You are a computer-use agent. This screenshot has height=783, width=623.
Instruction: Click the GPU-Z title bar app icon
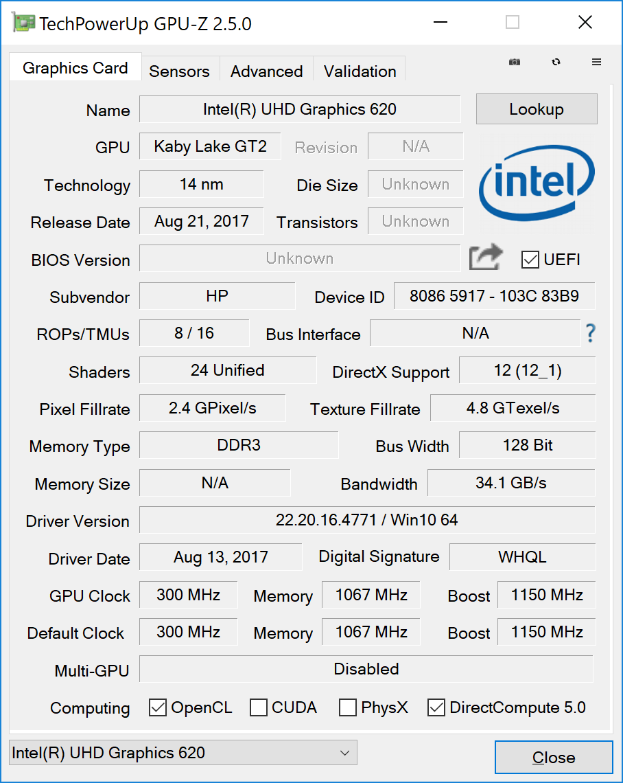[x=23, y=23]
